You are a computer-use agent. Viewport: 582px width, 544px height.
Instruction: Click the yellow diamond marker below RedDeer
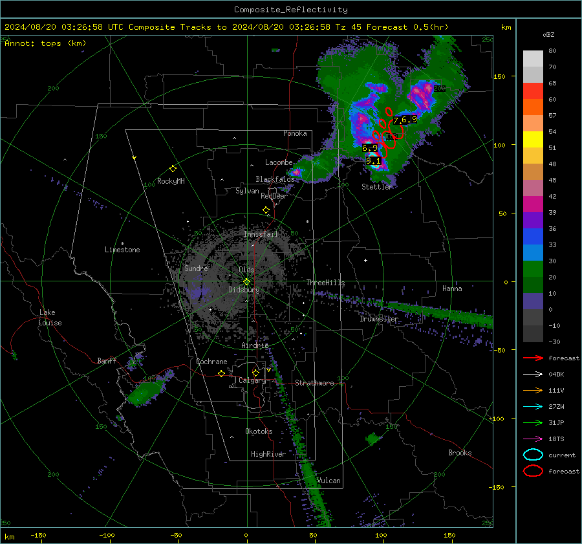[x=266, y=210]
